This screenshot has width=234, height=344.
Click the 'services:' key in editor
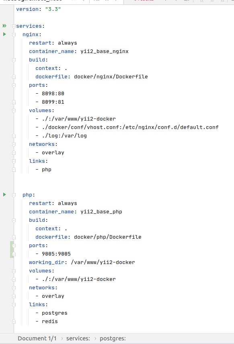(30, 26)
